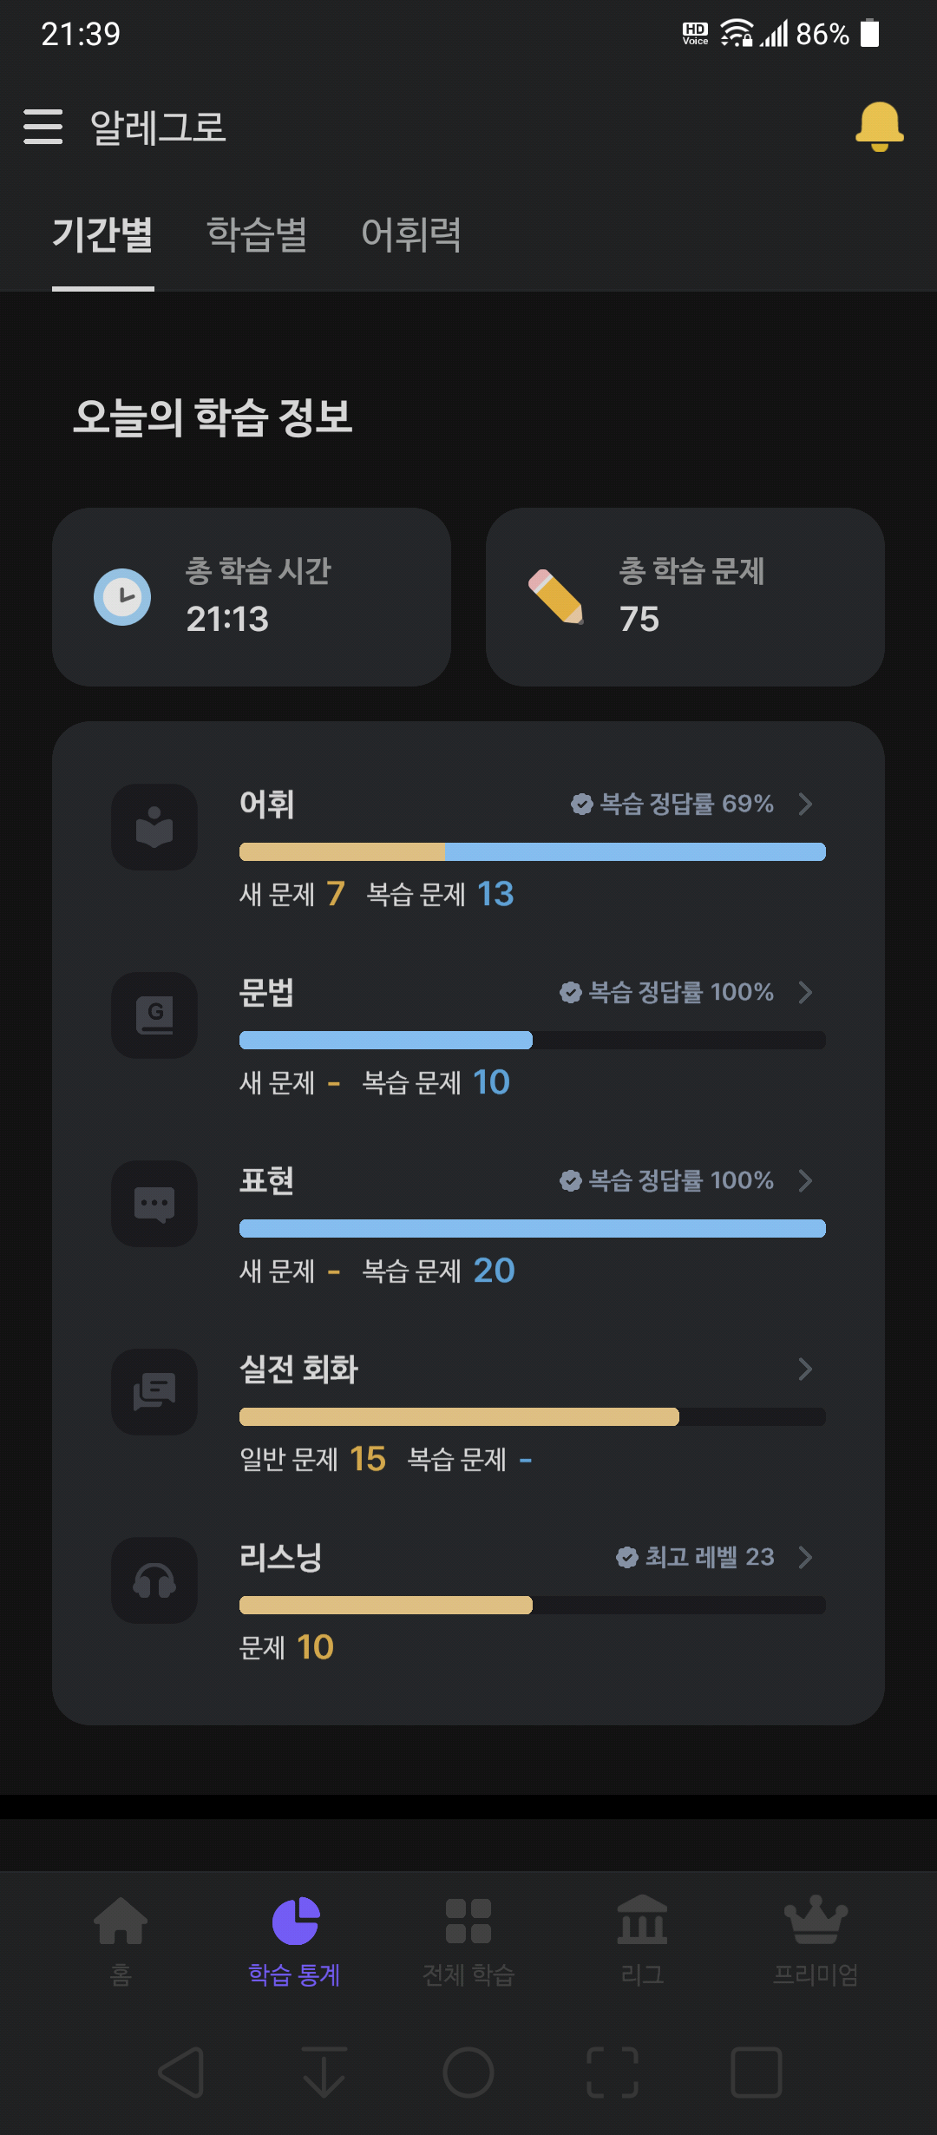Tap the 총 학습 문제 card
Image resolution: width=937 pixels, height=2135 pixels.
pyautogui.click(x=685, y=597)
